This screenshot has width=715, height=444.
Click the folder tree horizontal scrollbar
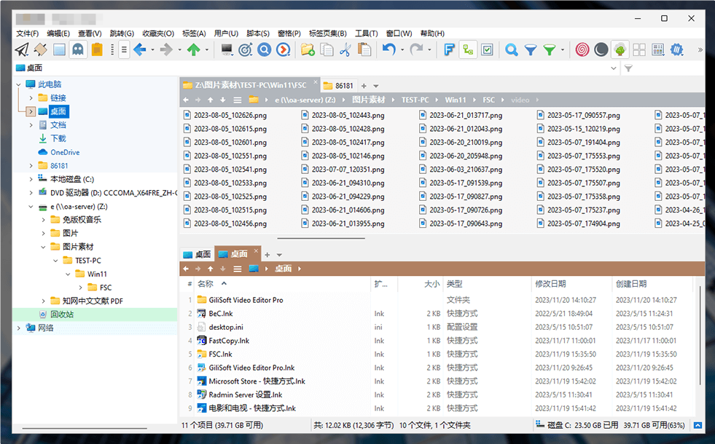pos(85,428)
